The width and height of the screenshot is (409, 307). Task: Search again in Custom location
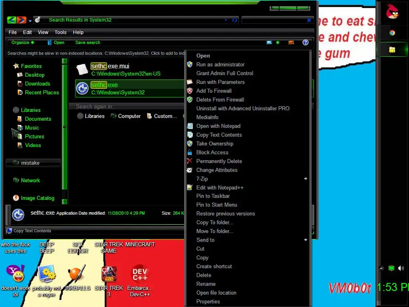click(x=162, y=116)
